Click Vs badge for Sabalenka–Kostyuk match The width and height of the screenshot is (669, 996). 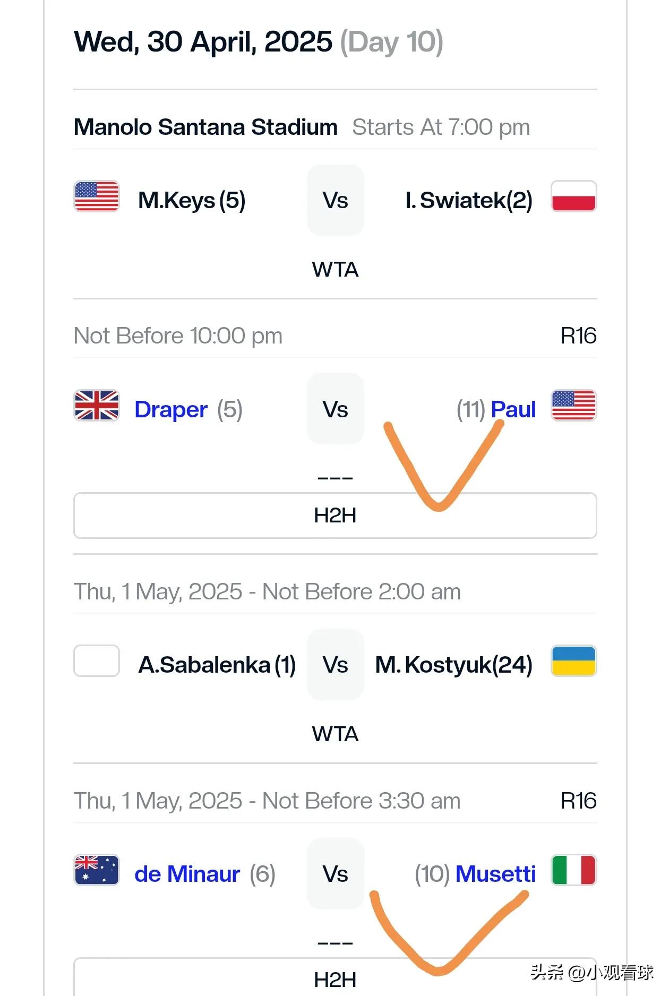pos(336,665)
